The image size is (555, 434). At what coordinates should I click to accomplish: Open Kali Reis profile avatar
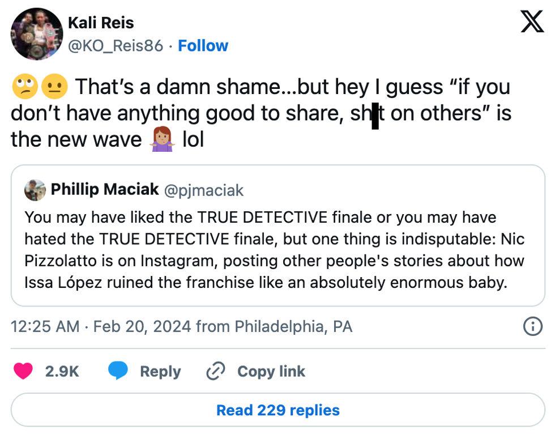point(35,34)
